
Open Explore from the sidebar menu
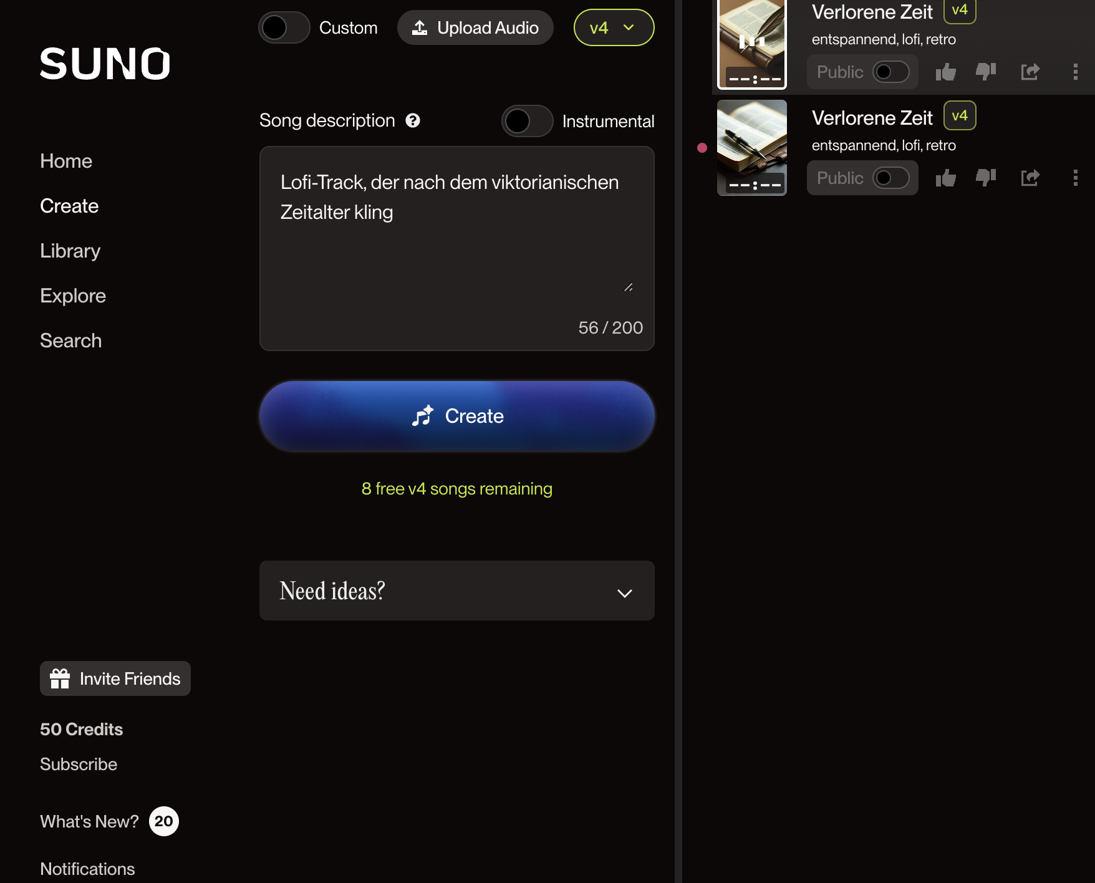pyautogui.click(x=73, y=296)
